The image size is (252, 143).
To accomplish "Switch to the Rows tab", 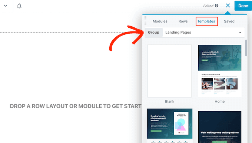I will tap(183, 21).
